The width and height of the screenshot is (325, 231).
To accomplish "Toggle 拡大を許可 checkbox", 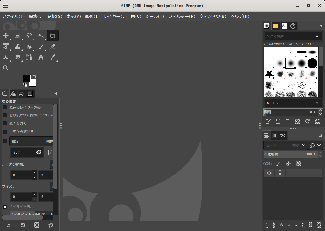I will tap(5, 123).
